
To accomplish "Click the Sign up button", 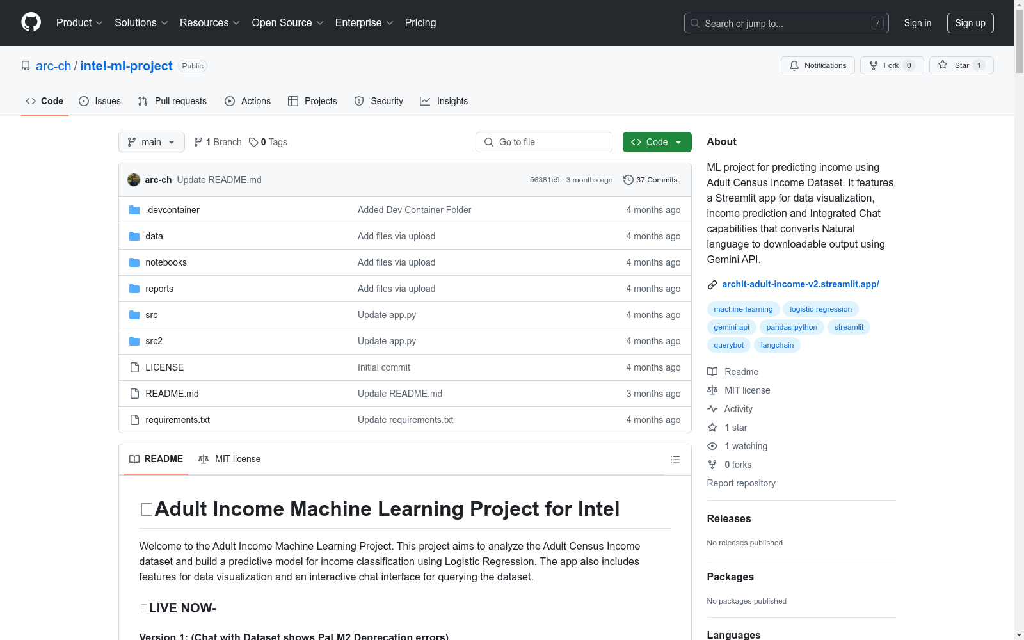I will (970, 23).
